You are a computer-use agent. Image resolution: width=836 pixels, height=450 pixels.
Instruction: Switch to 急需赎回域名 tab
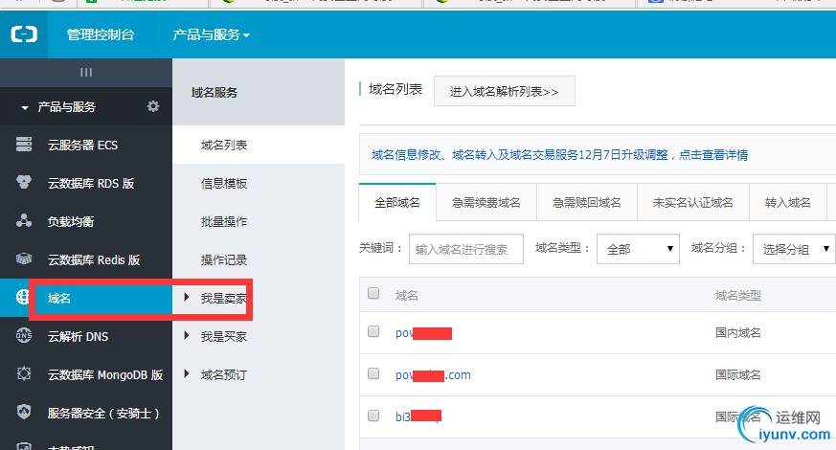[x=586, y=203]
